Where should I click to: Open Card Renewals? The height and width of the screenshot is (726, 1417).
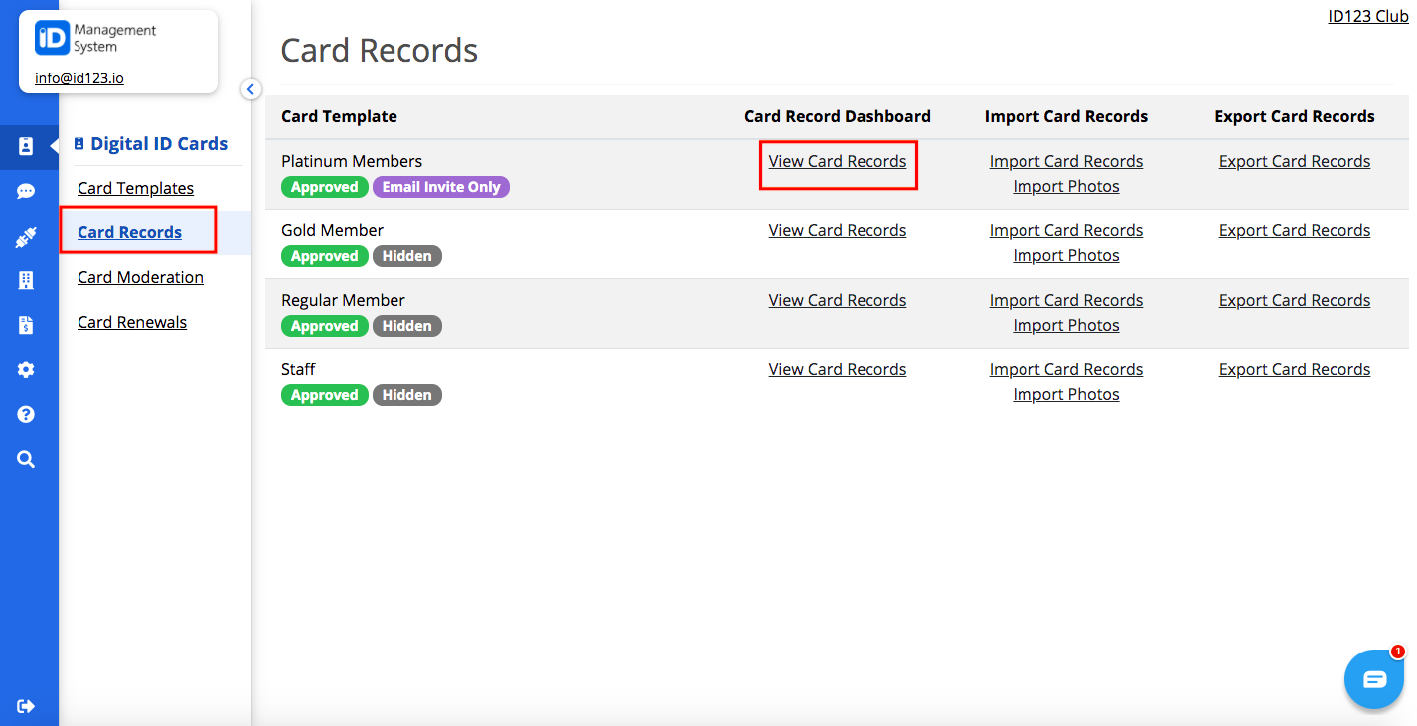point(131,322)
